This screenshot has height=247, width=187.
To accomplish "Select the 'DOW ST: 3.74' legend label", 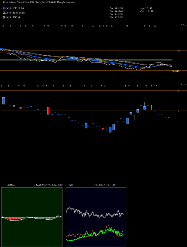I will click(x=15, y=8).
